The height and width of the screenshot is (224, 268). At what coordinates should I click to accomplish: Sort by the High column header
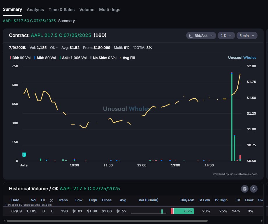point(93,200)
